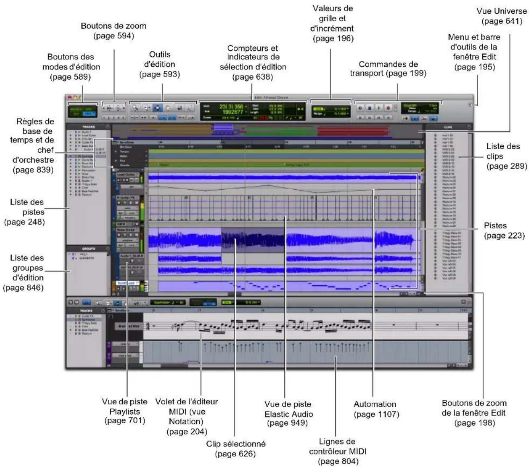Click the MIDI zoom button
The height and width of the screenshot is (467, 529).
click(x=118, y=108)
